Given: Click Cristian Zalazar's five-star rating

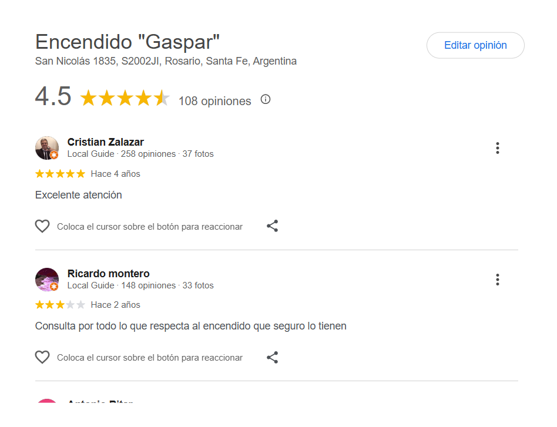Looking at the screenshot, I should [60, 174].
